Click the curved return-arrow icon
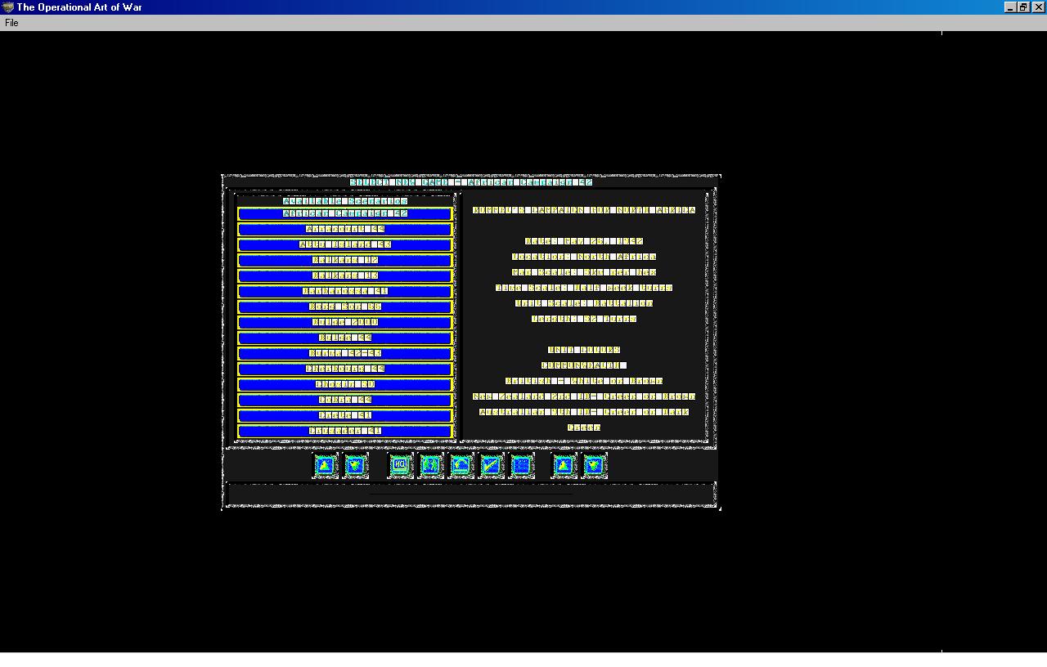The width and height of the screenshot is (1047, 667). pos(461,466)
